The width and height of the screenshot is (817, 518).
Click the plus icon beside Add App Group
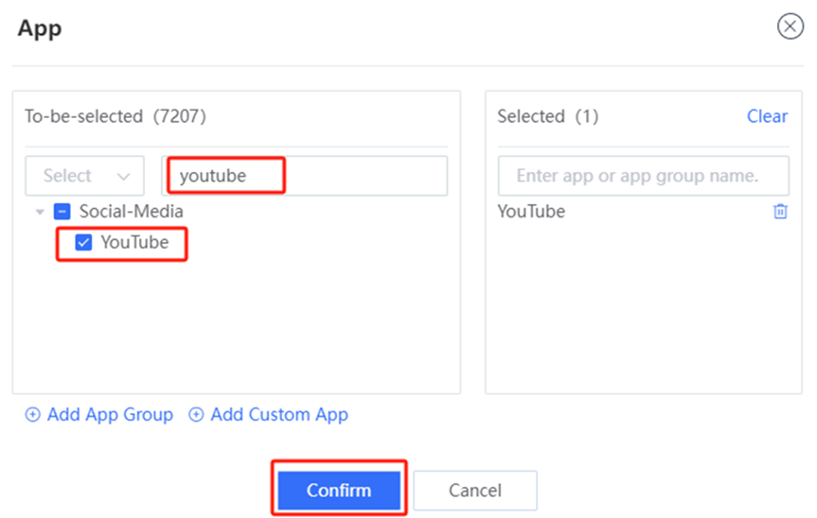[33, 415]
